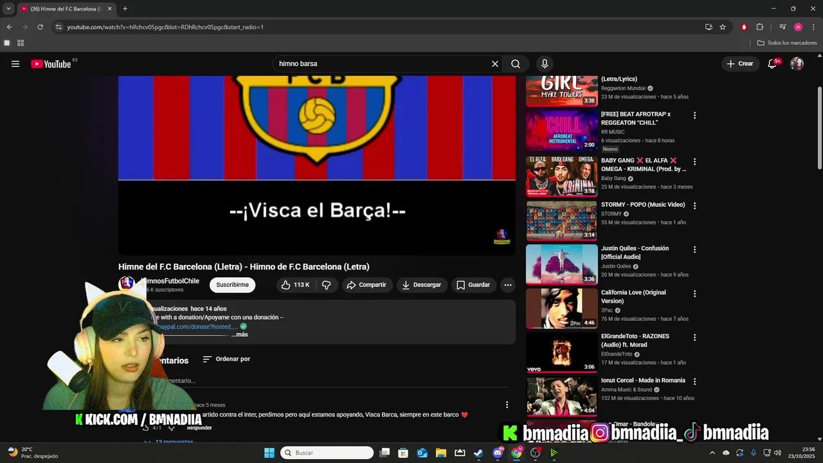Viewport: 823px width, 463px height.
Task: Open more actions for the video
Action: (508, 285)
